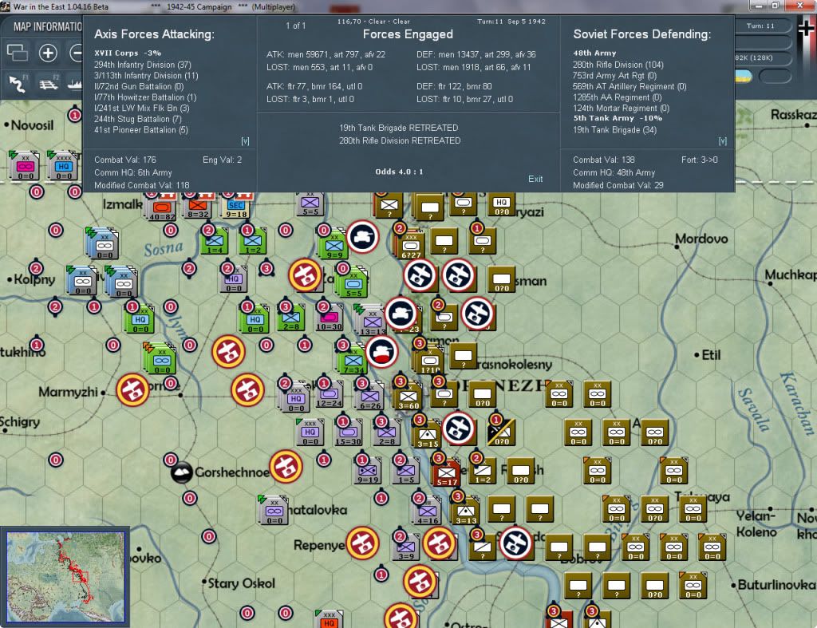Click the XVII Corps -3% heading

pos(128,53)
